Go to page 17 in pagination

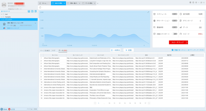pyautogui.click(x=145, y=103)
